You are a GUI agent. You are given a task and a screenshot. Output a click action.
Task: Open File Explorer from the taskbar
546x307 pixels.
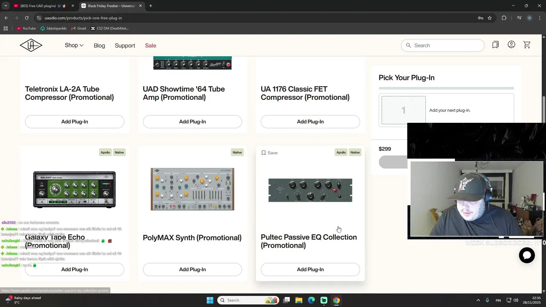pyautogui.click(x=299, y=300)
